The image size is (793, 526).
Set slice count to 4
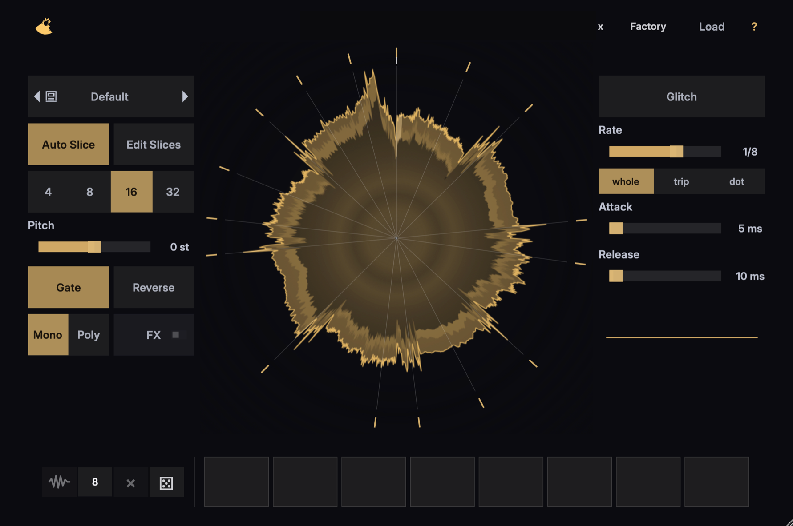pyautogui.click(x=48, y=192)
